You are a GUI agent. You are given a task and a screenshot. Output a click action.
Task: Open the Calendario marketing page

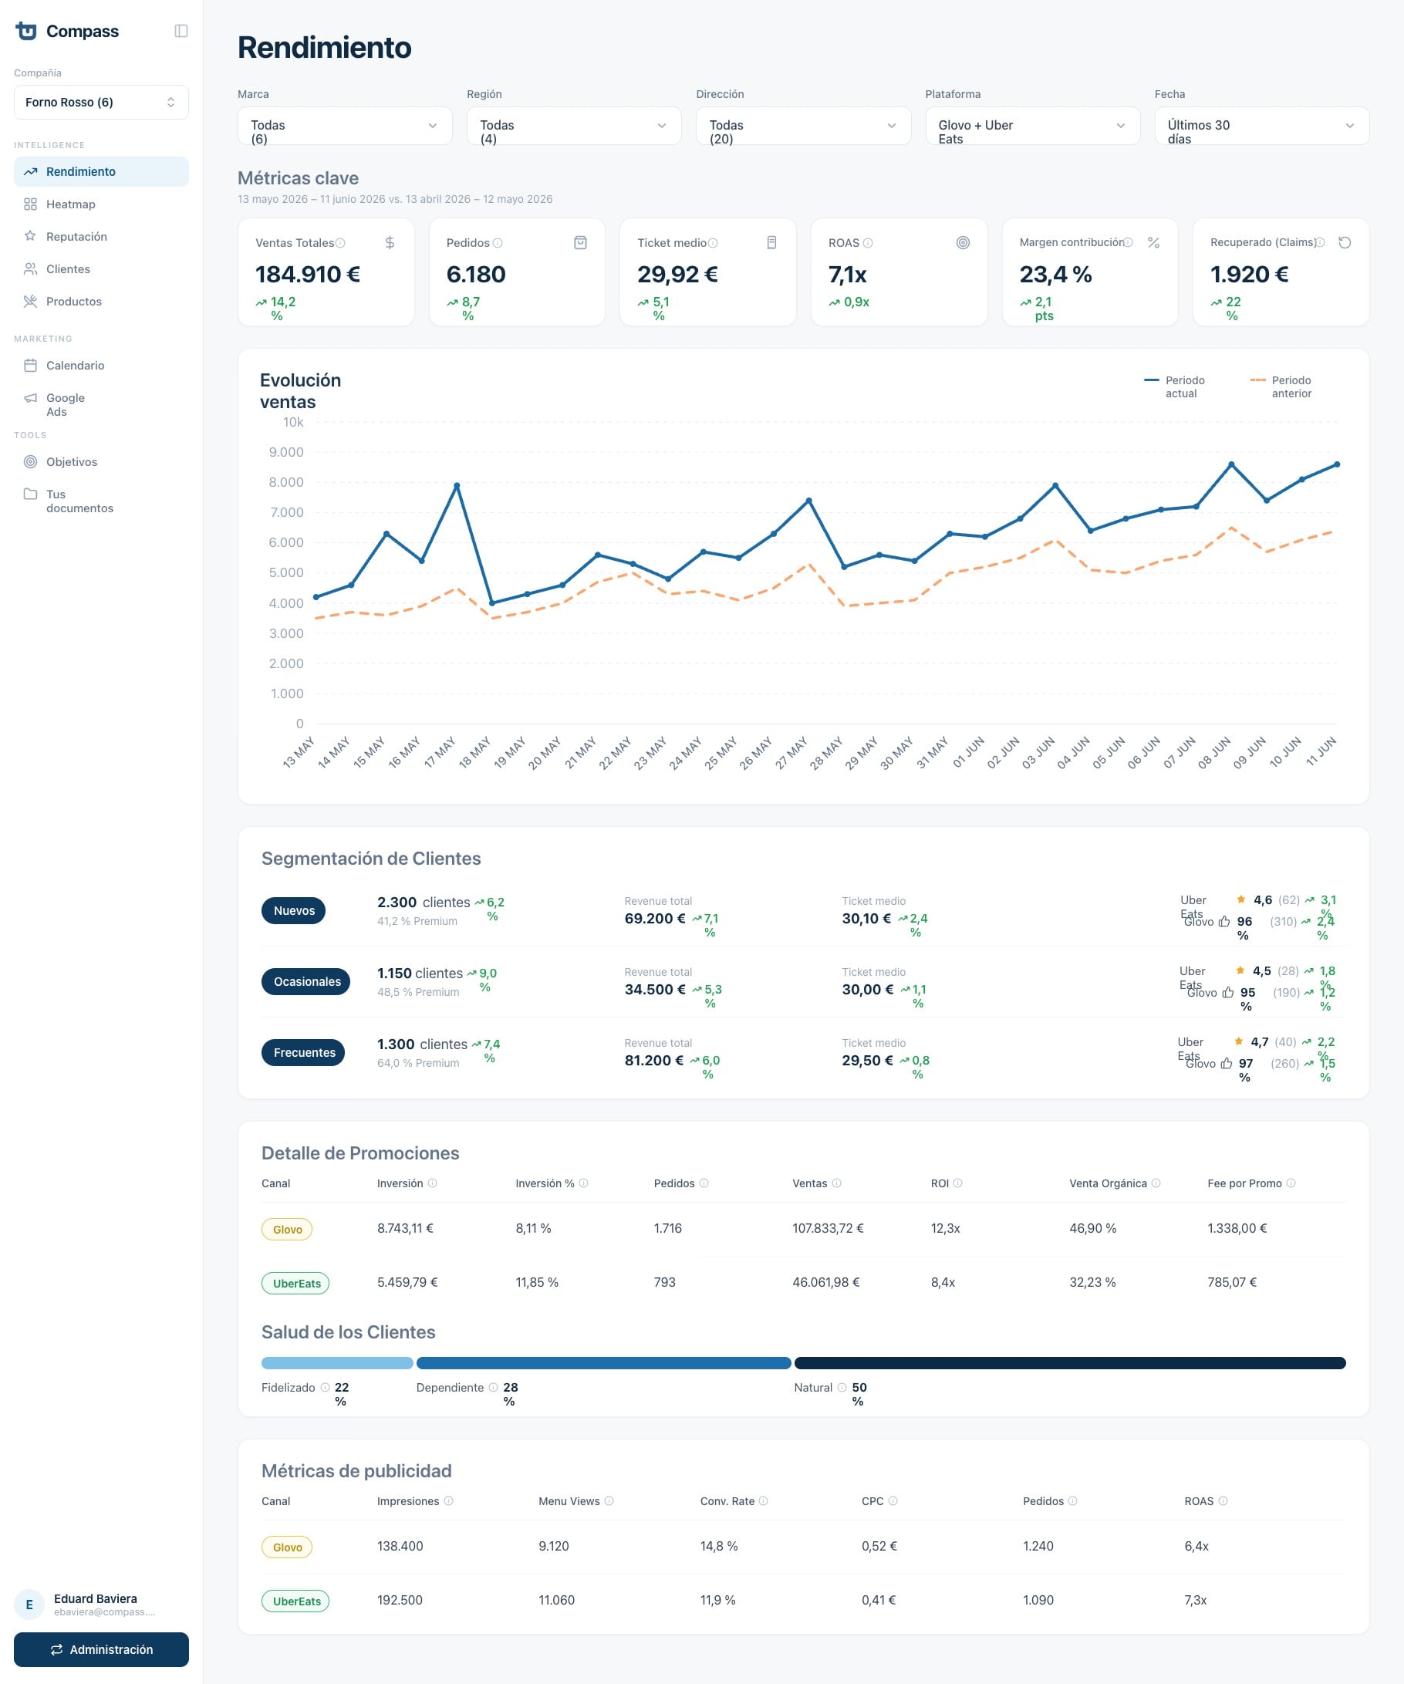[101, 366]
